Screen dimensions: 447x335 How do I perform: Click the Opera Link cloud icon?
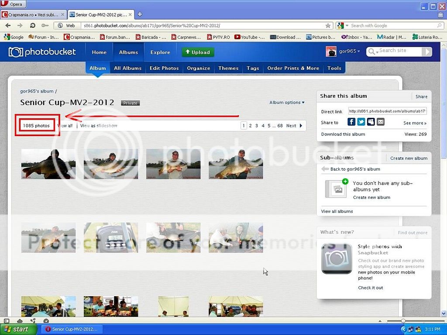coord(20,321)
